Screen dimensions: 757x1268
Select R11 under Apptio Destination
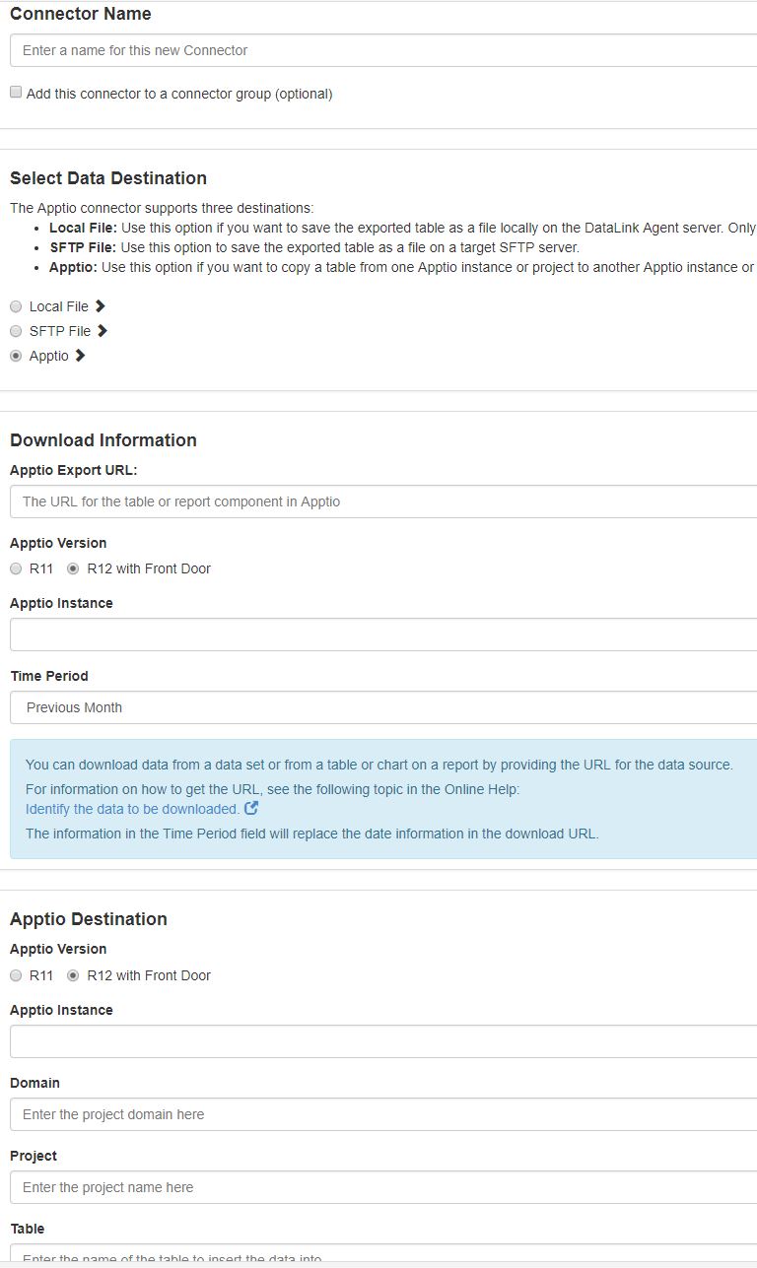[x=16, y=975]
